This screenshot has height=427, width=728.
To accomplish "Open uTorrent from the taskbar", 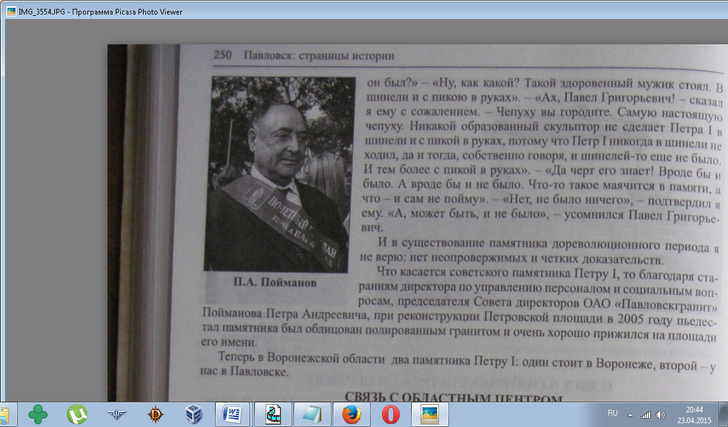I will point(77,414).
